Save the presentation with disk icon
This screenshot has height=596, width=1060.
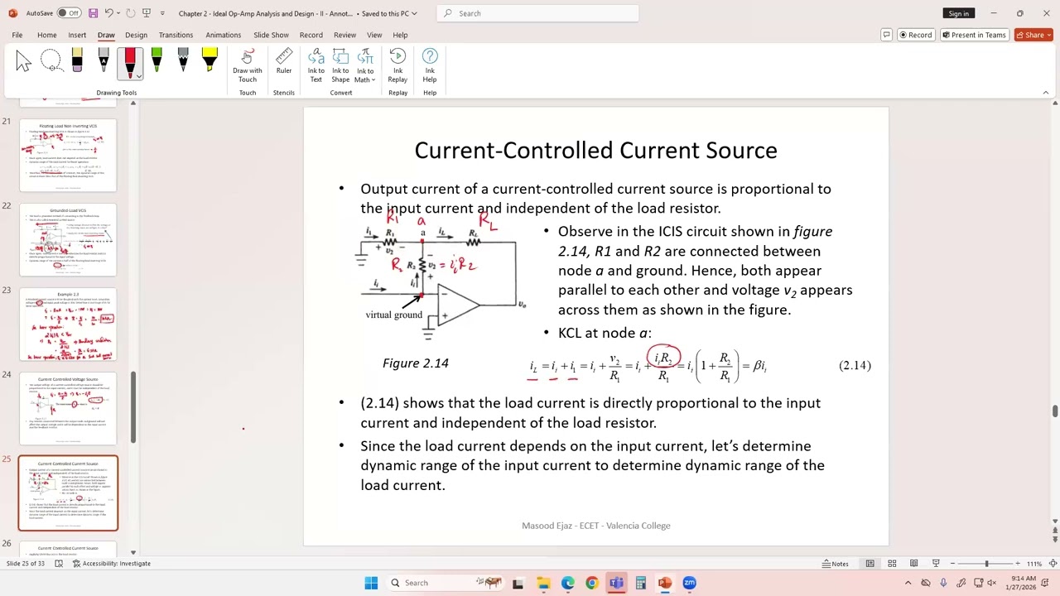[93, 13]
